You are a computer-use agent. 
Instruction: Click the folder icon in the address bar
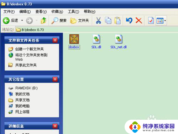coord(18,30)
